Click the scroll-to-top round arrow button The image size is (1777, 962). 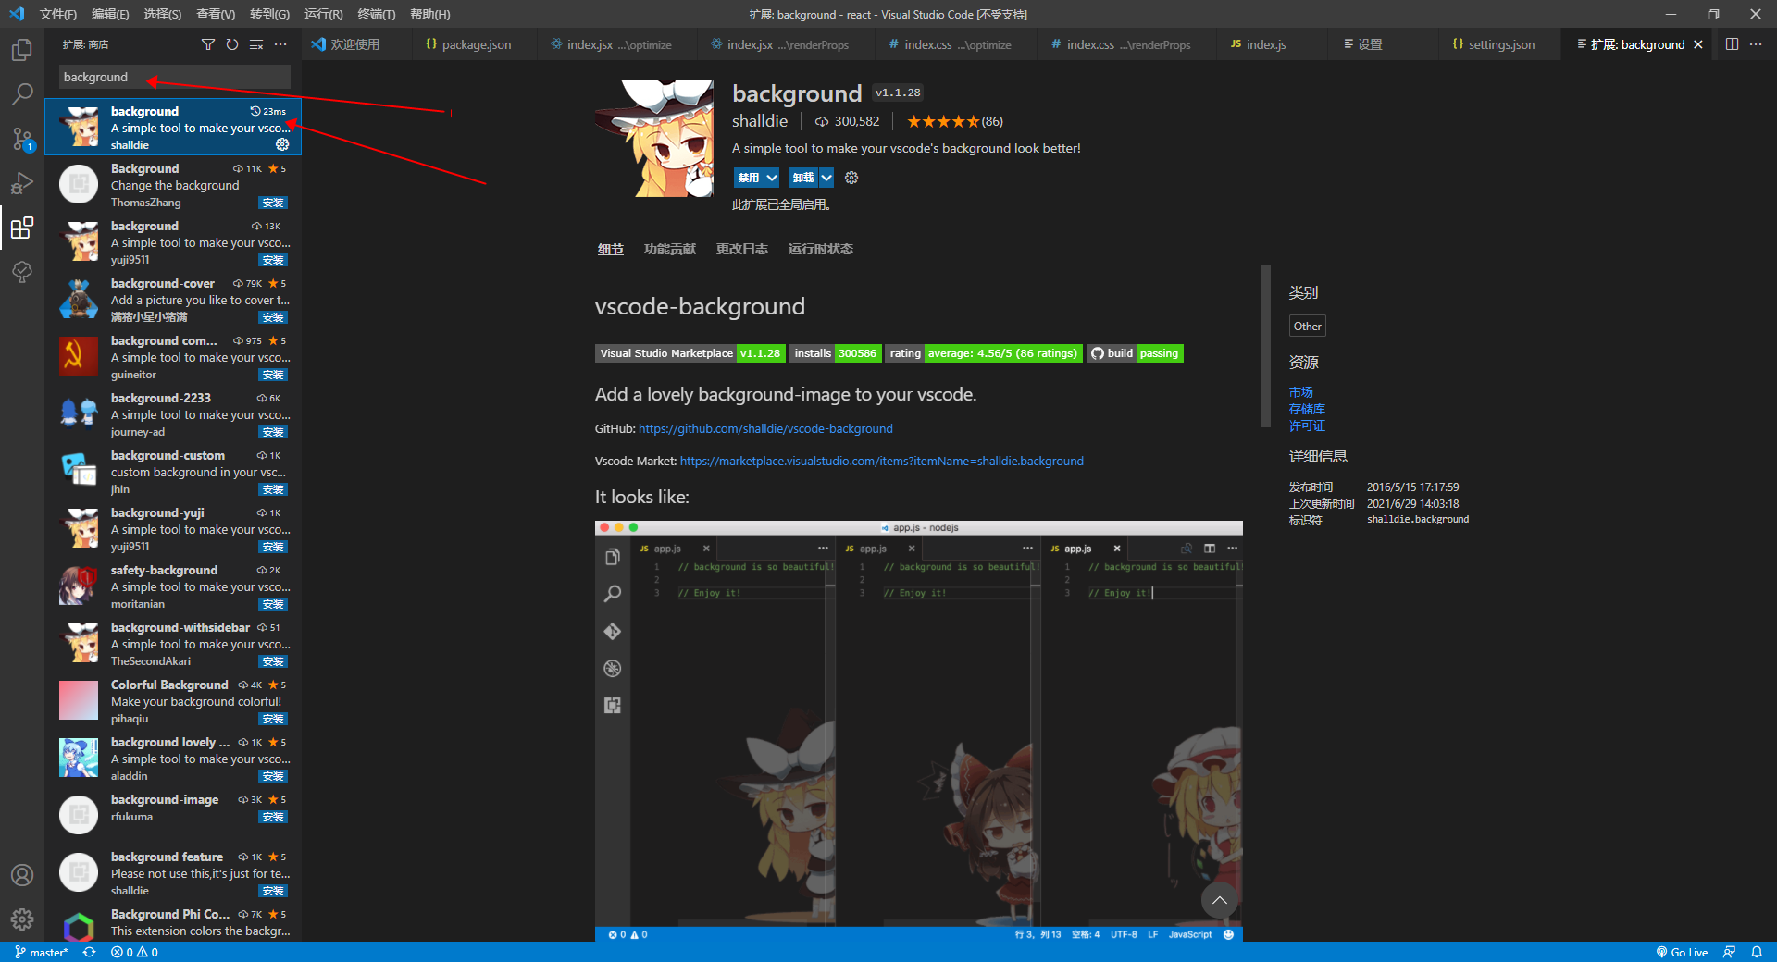tap(1220, 900)
